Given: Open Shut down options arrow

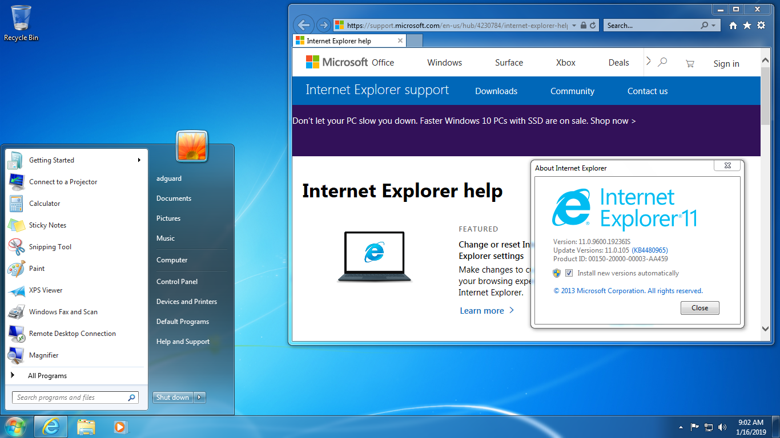Looking at the screenshot, I should [x=199, y=398].
